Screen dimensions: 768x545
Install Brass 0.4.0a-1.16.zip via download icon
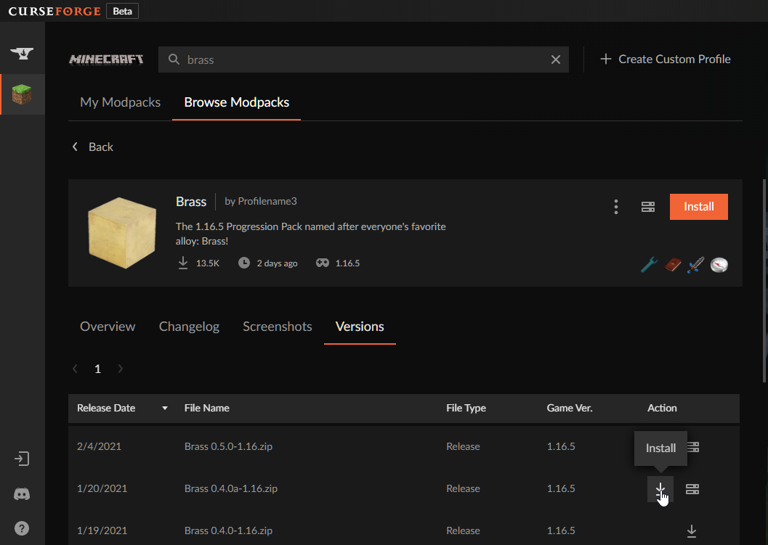click(x=660, y=488)
